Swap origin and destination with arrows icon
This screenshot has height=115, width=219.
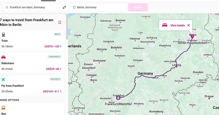point(64,7)
